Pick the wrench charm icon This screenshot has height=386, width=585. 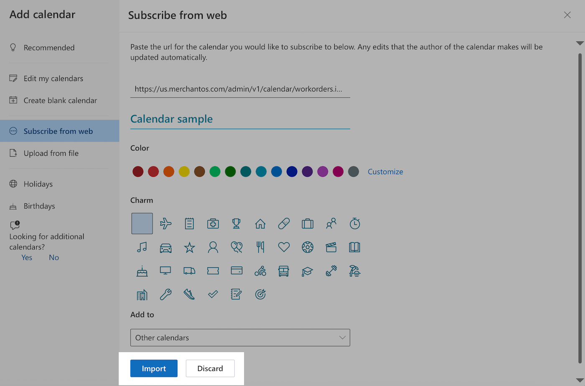tap(165, 295)
